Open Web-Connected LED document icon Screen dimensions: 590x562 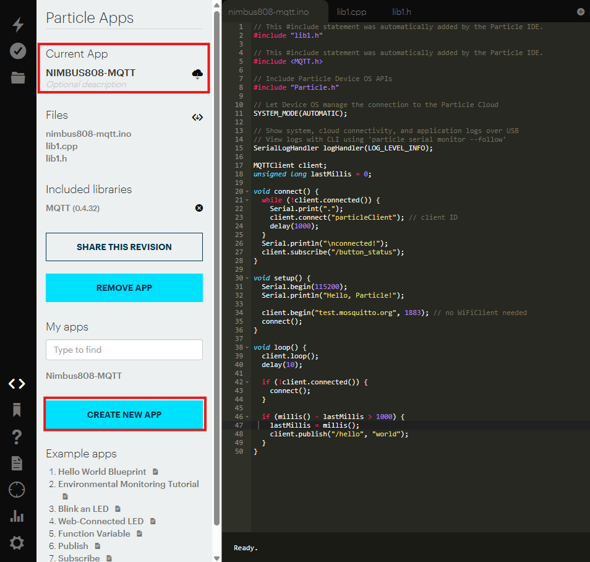tap(153, 521)
